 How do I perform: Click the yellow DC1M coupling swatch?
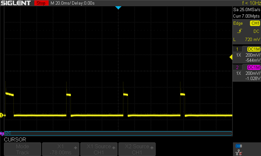pos(254,49)
